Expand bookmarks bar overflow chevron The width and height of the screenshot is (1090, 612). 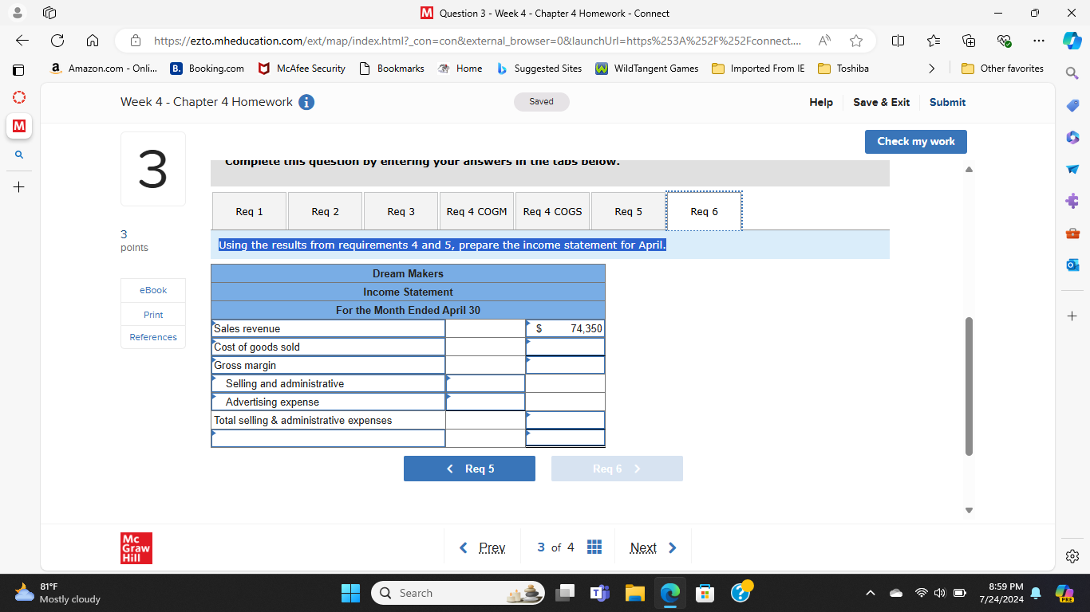tap(931, 69)
